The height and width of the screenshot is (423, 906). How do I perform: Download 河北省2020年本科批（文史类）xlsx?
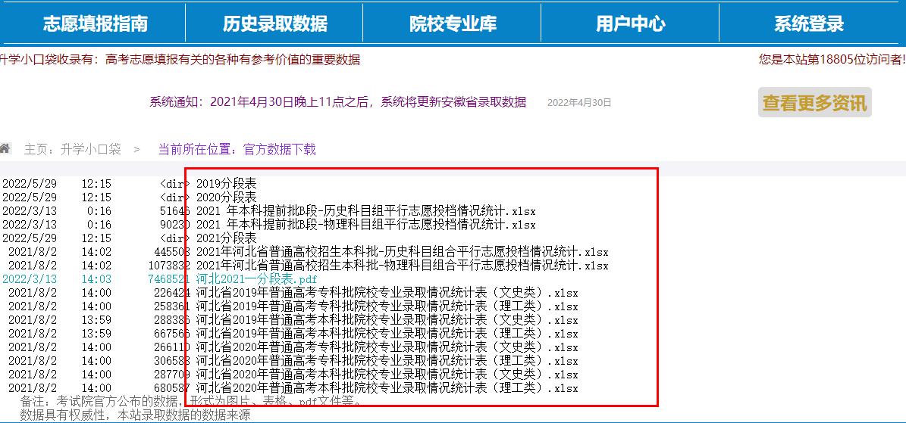(387, 375)
